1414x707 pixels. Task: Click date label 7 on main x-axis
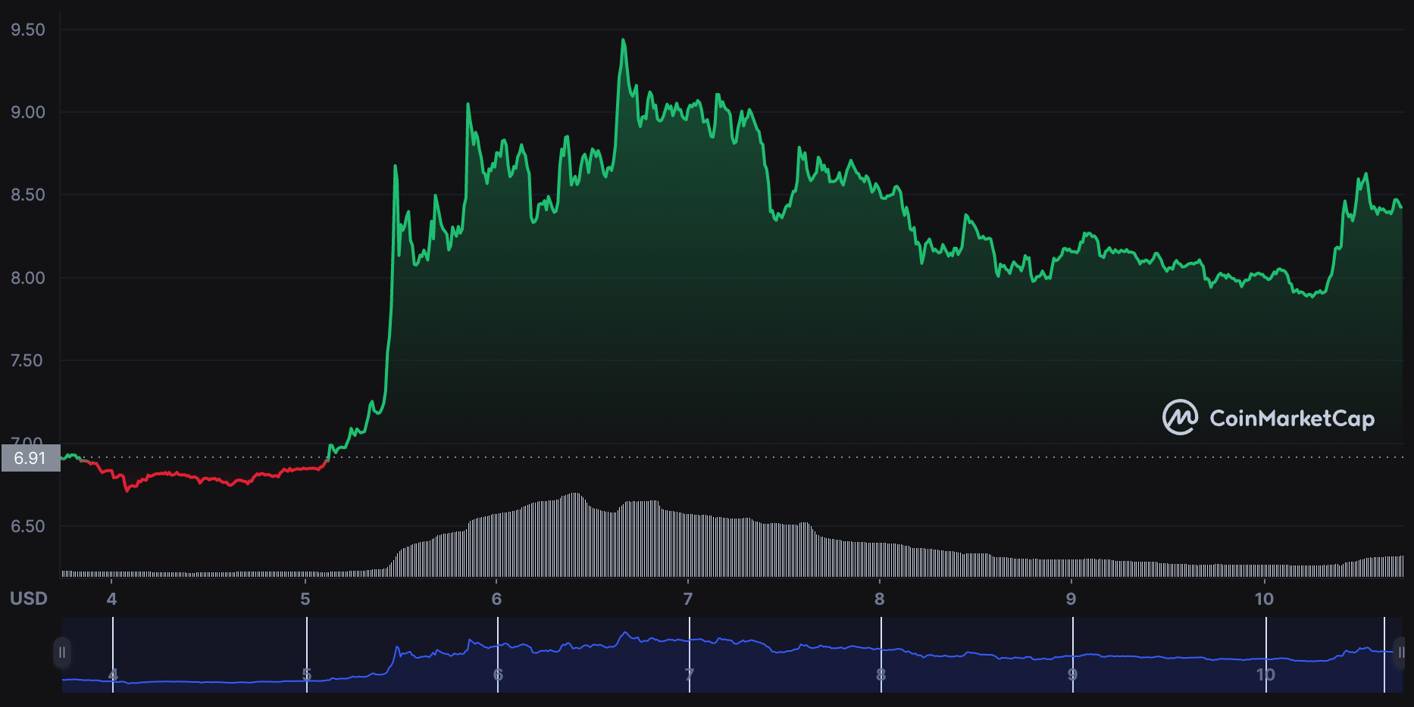(688, 599)
